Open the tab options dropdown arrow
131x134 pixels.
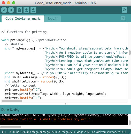click(123, 18)
